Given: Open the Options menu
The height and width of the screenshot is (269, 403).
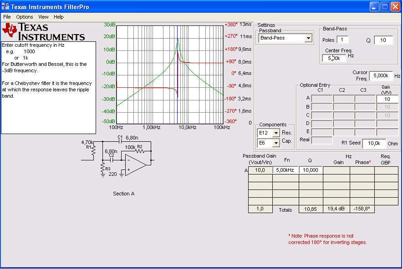Looking at the screenshot, I should (x=25, y=17).
